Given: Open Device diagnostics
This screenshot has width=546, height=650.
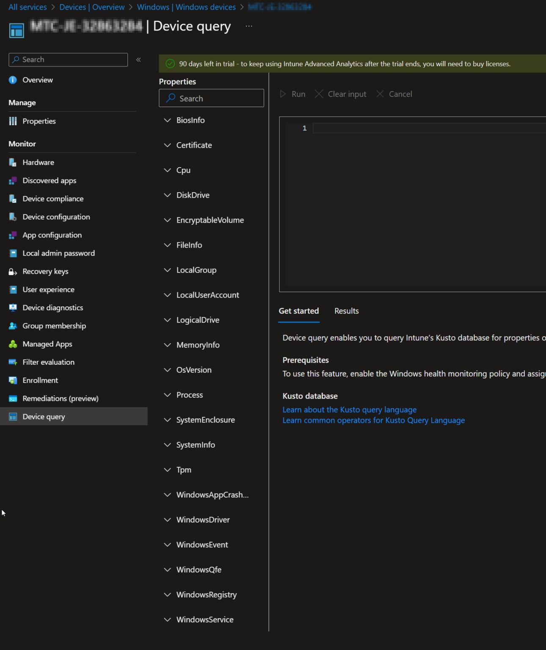Looking at the screenshot, I should [x=52, y=308].
